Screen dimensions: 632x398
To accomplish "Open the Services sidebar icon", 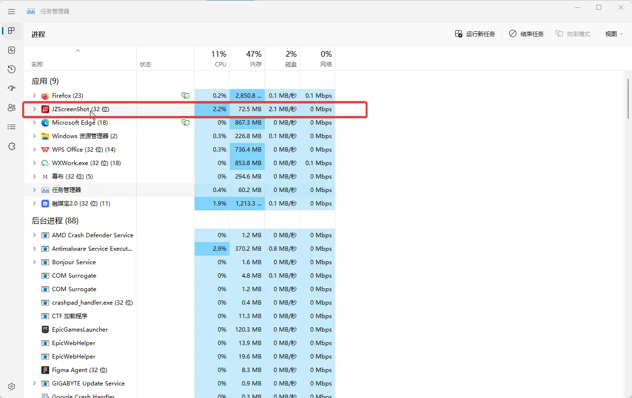I will click(x=12, y=146).
